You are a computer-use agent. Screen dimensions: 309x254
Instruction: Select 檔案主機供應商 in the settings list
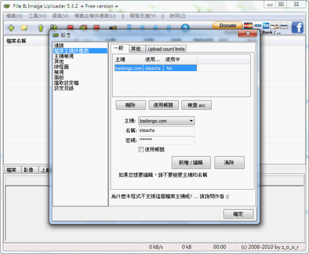(80, 51)
